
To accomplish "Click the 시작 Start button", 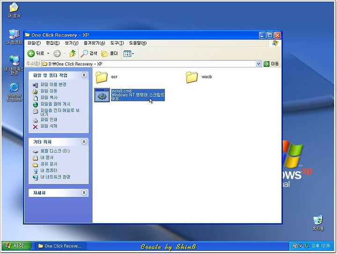I will coord(16,246).
